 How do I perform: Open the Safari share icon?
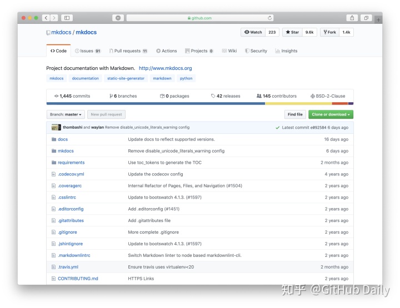pos(352,18)
